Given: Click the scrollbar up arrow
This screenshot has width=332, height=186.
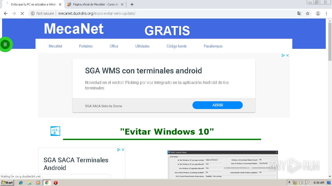Looking at the screenshot, I should tap(330, 20).
